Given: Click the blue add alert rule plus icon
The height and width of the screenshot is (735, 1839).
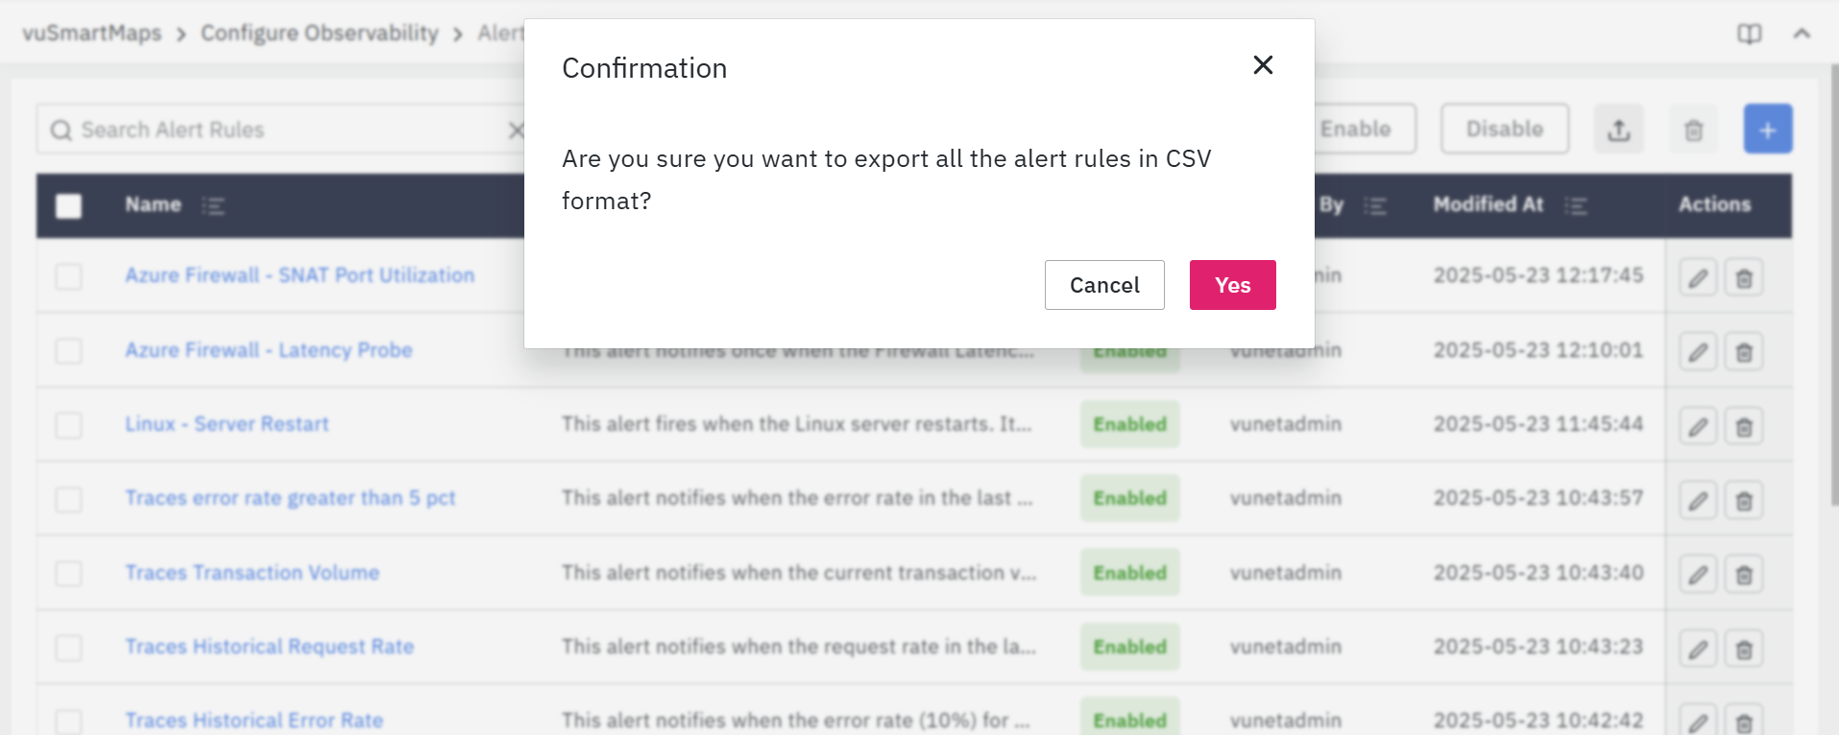Looking at the screenshot, I should pos(1768,130).
